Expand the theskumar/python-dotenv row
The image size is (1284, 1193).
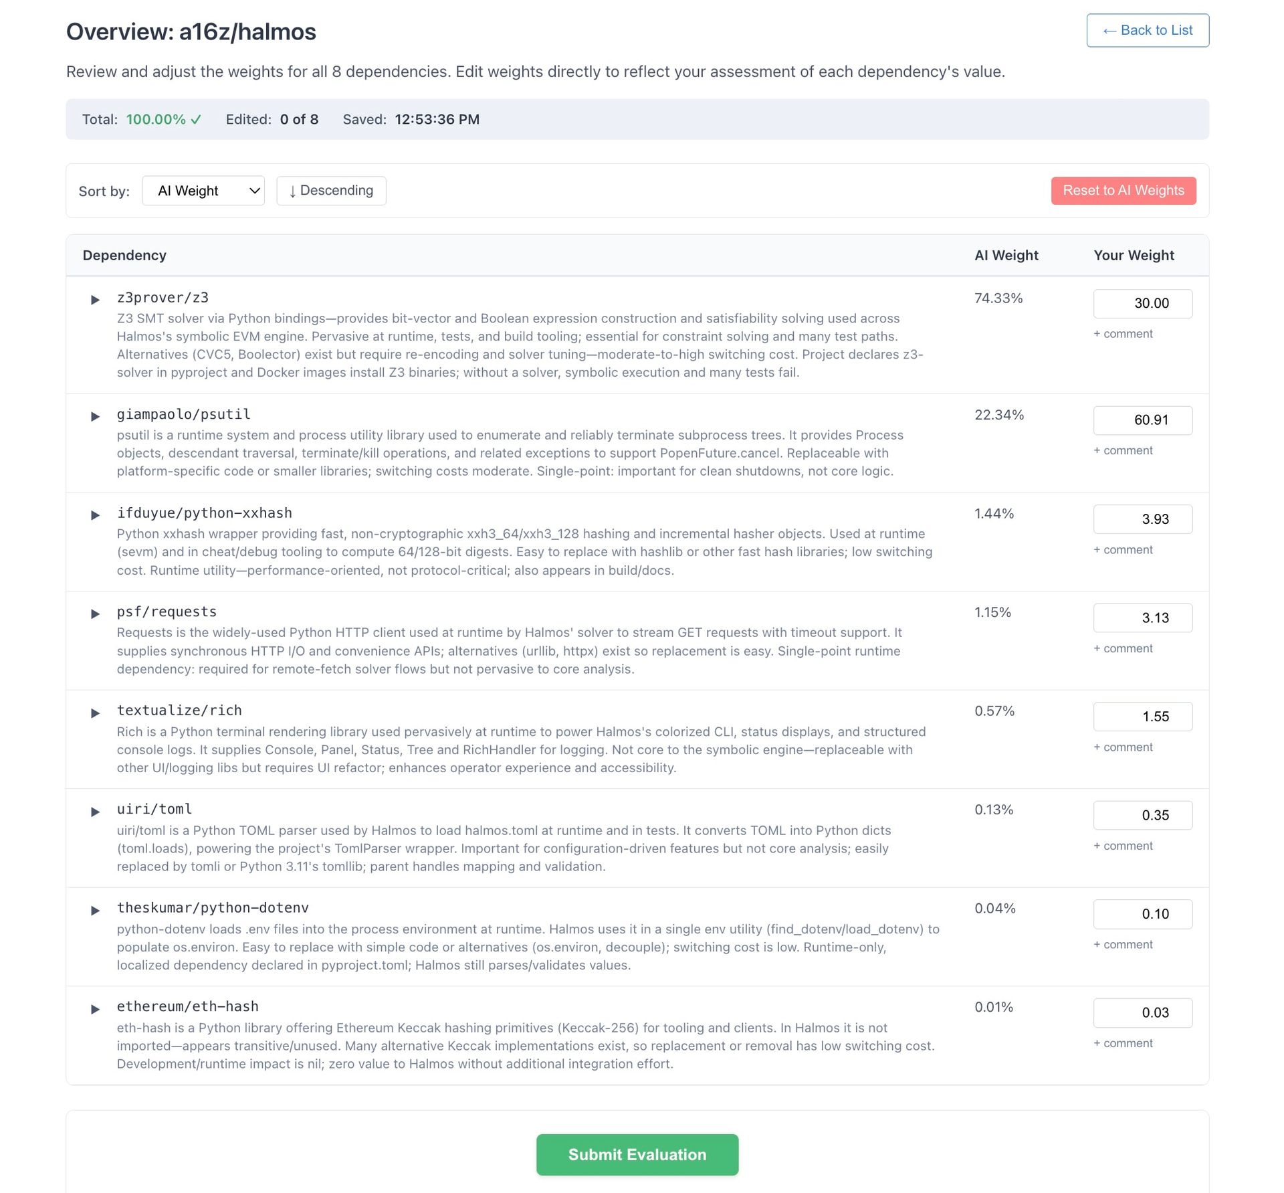tap(95, 910)
